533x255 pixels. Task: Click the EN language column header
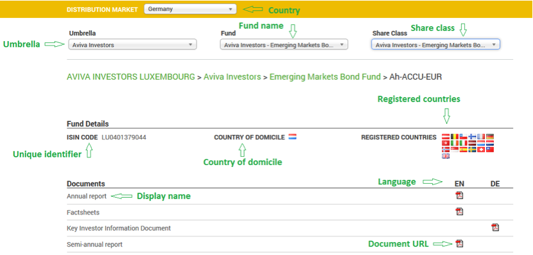click(459, 184)
